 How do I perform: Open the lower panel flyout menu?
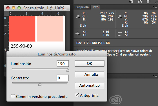155,76
